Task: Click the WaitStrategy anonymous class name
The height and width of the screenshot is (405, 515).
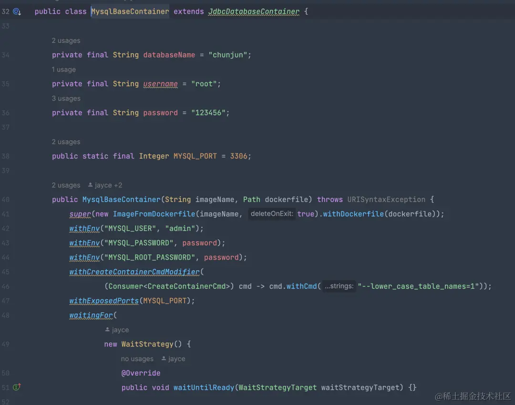Action: tap(147, 344)
